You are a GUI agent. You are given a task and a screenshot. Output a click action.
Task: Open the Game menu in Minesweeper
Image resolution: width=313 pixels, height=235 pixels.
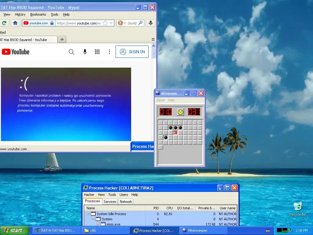tap(160, 100)
